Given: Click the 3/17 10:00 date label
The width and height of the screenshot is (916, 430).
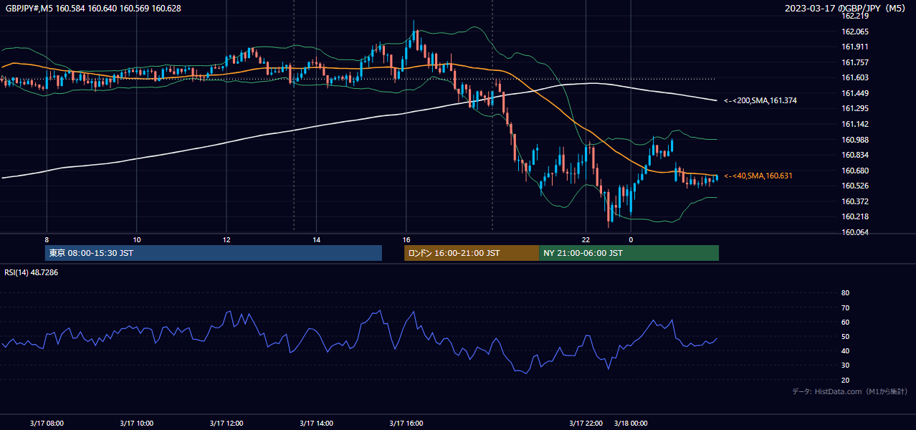Looking at the screenshot, I should tap(137, 423).
